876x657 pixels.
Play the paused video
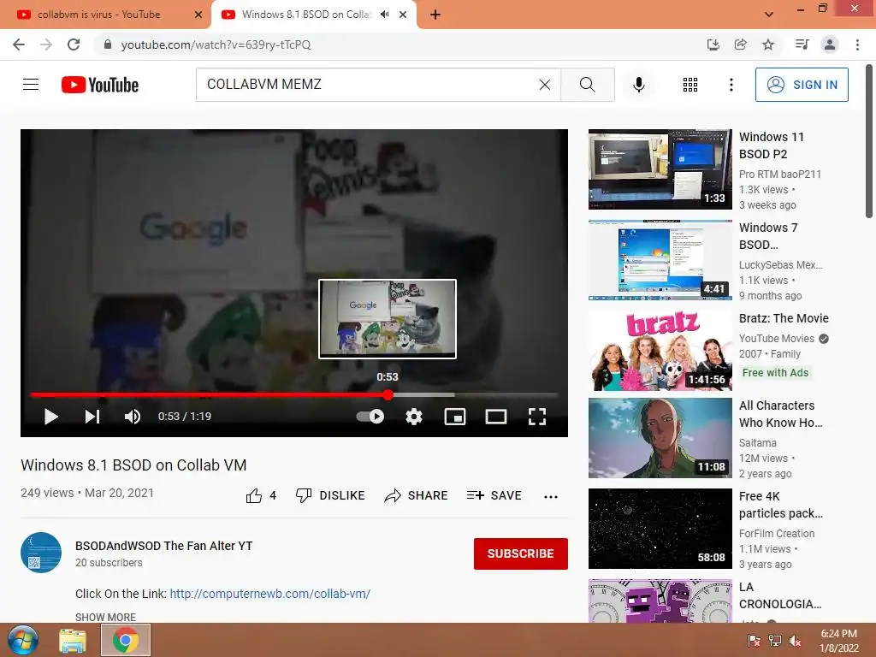[50, 417]
